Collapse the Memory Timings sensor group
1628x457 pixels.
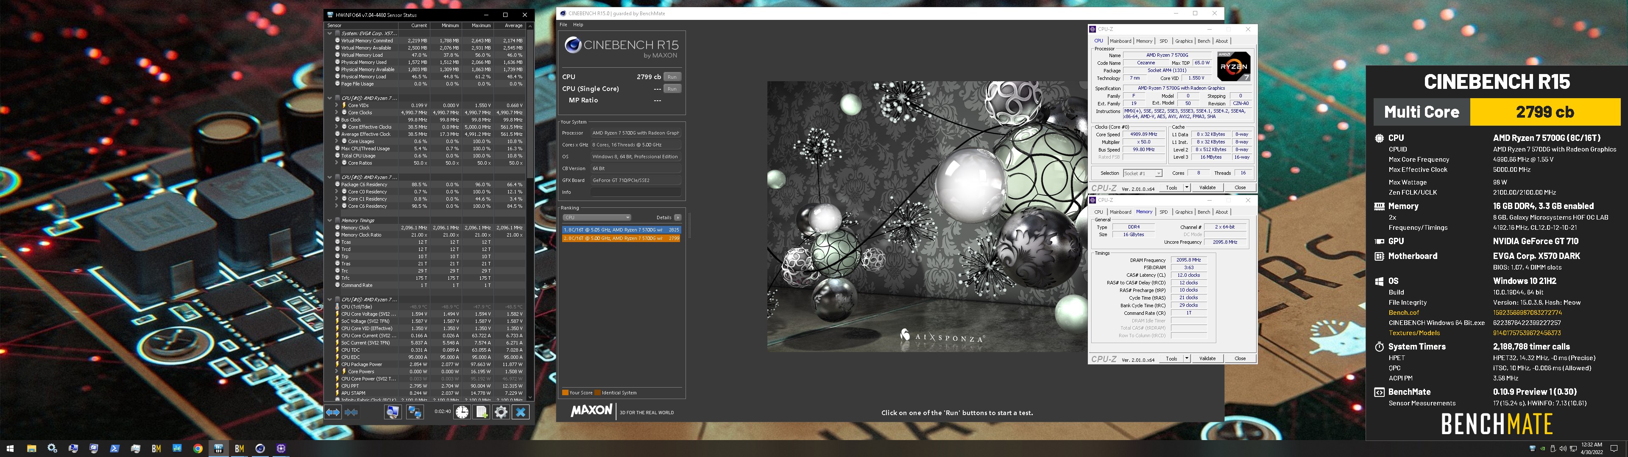tap(329, 220)
